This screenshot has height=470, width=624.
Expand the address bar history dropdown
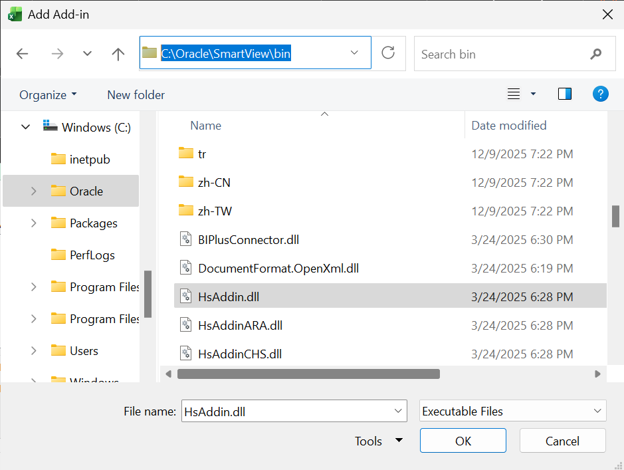[354, 53]
